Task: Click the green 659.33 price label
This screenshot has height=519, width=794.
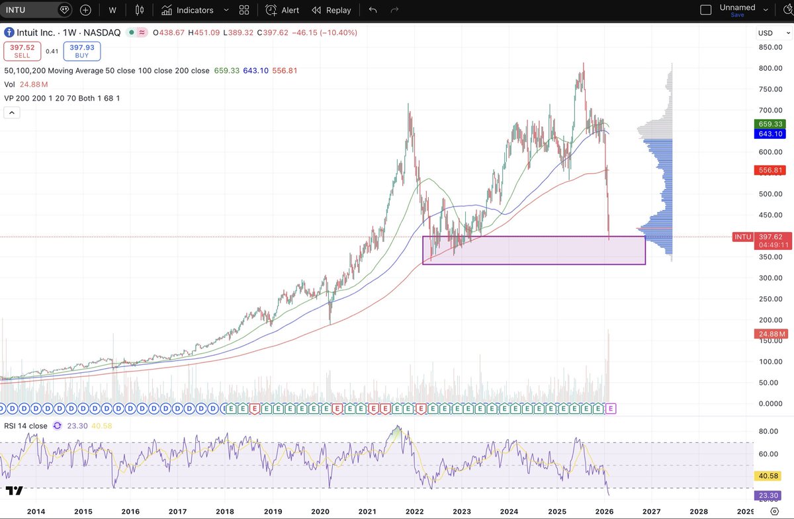Action: 771,124
